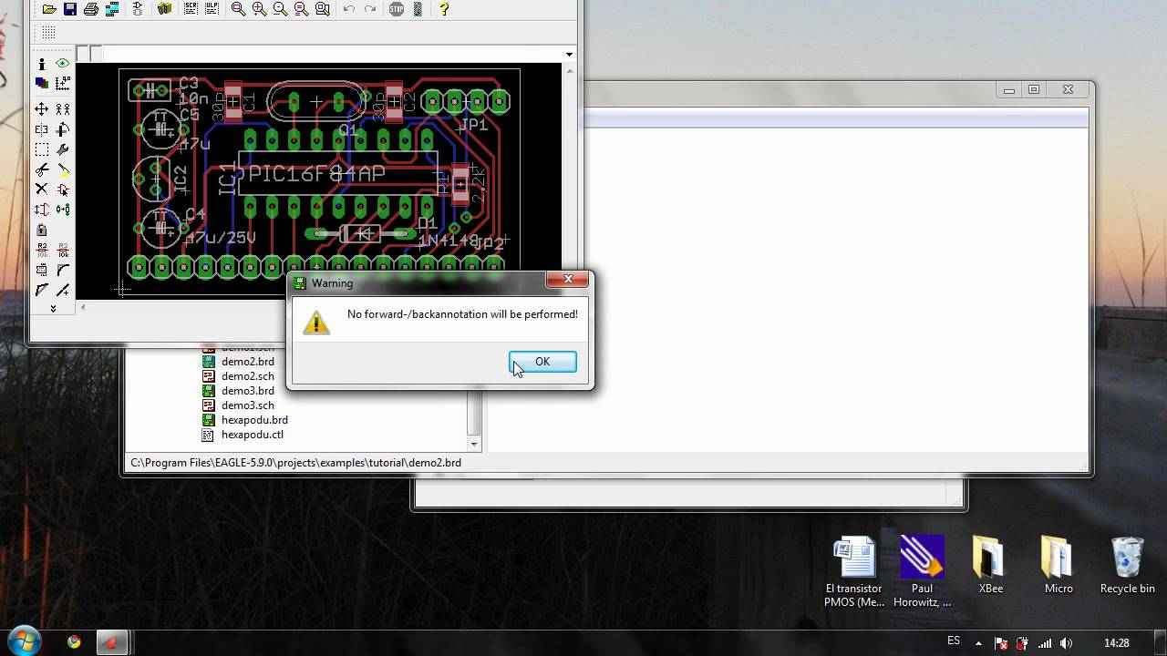Select the Display layers tool
Viewport: 1167px width, 656px height.
point(42,84)
